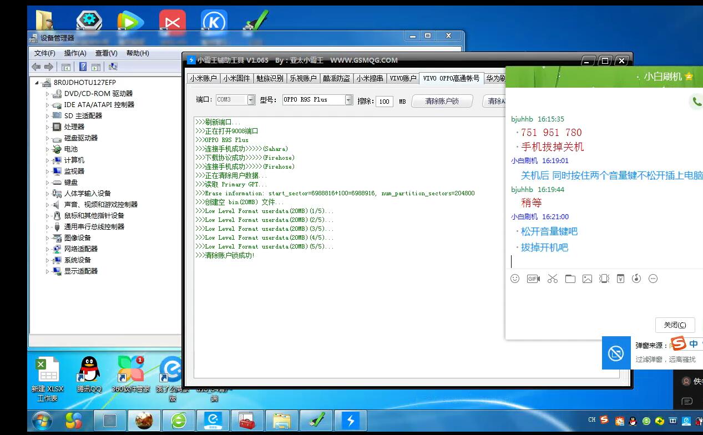This screenshot has height=435, width=703.
Task: Switch to the 小米擦串 tab
Action: [370, 78]
